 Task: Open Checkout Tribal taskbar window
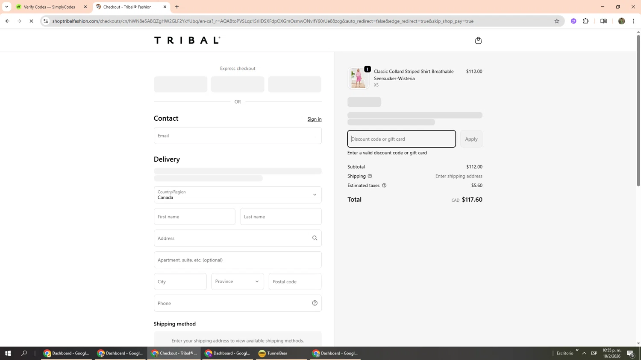pos(174,353)
